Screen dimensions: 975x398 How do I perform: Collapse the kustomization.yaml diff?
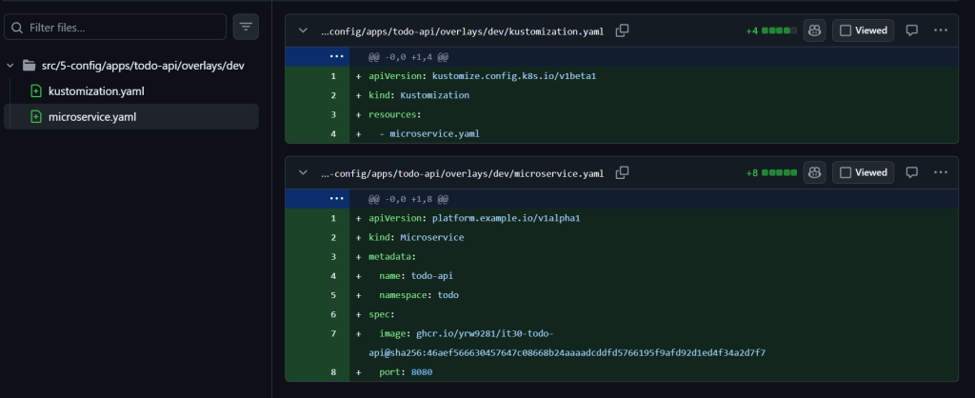tap(303, 30)
